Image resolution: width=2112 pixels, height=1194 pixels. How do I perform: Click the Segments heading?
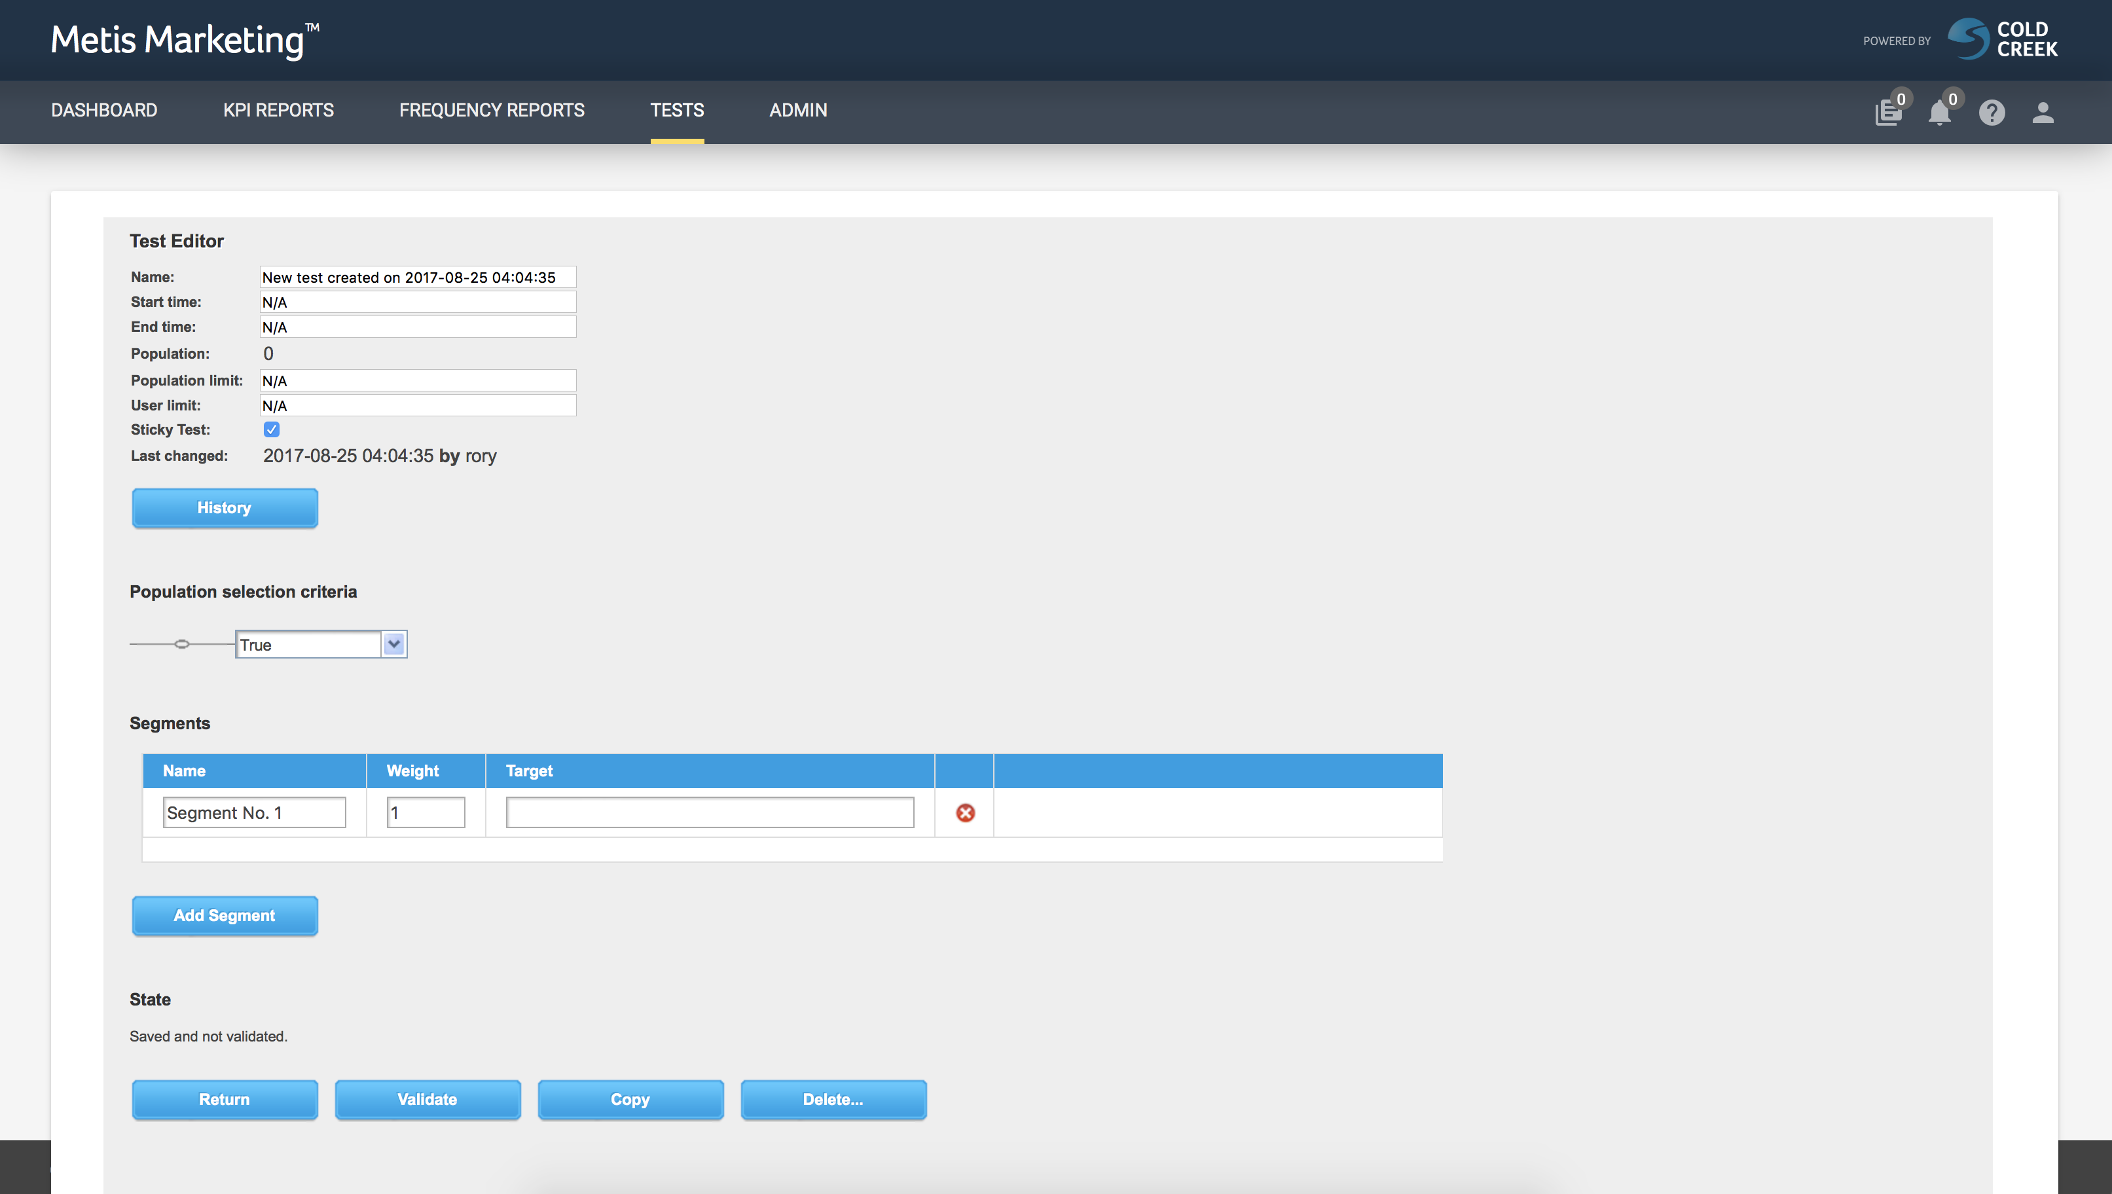pyautogui.click(x=170, y=723)
